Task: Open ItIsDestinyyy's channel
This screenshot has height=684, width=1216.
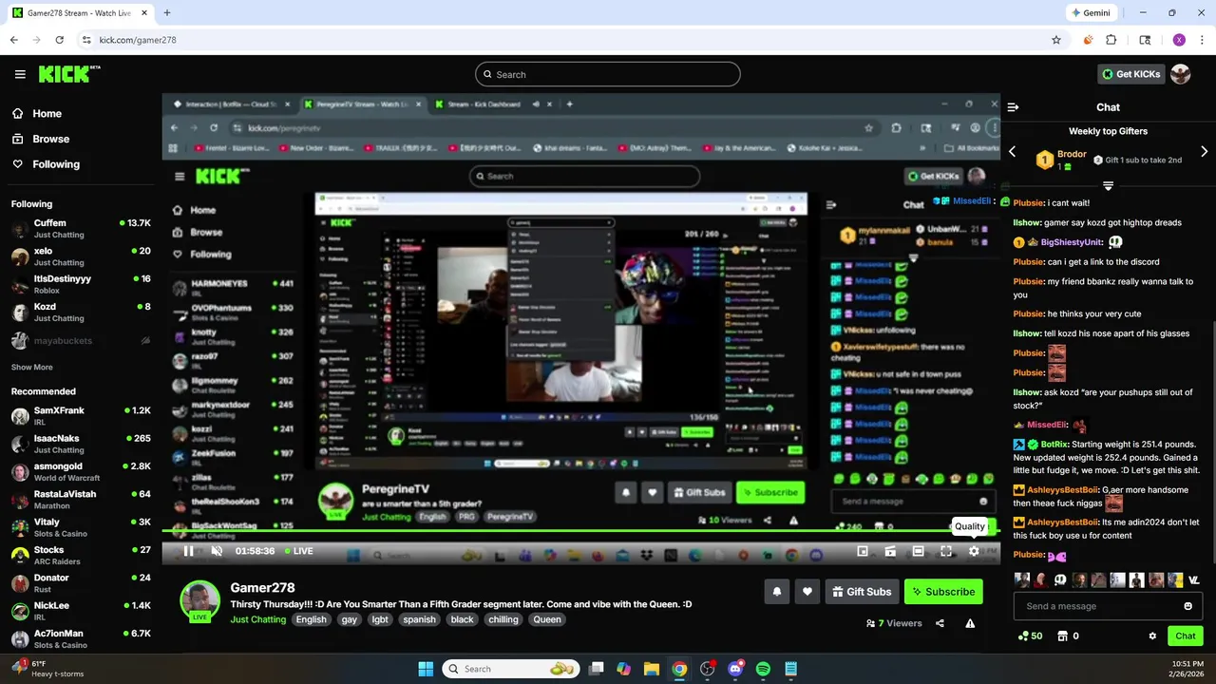Action: (x=81, y=284)
